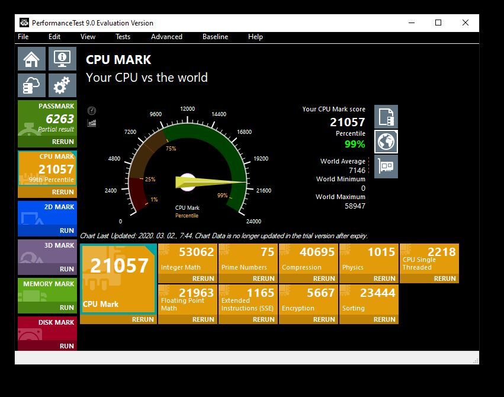504x397 pixels.
Task: Open the result document icon beside score
Action: tap(386, 117)
